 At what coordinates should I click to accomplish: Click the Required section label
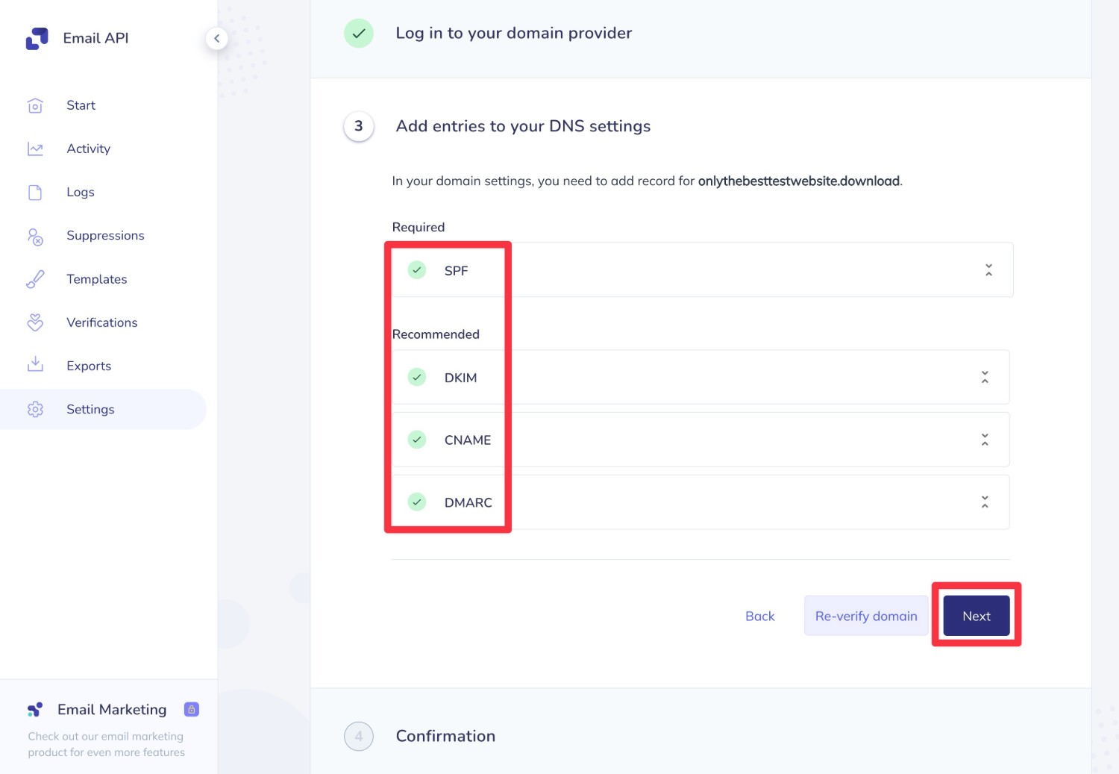419,227
